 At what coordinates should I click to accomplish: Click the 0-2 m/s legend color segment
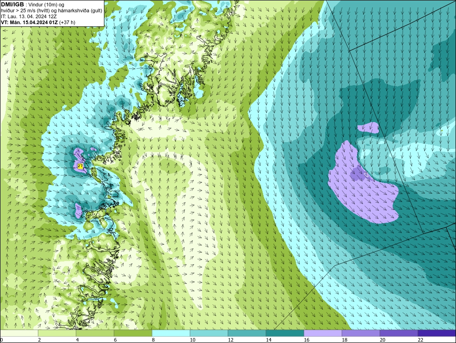[19, 333]
